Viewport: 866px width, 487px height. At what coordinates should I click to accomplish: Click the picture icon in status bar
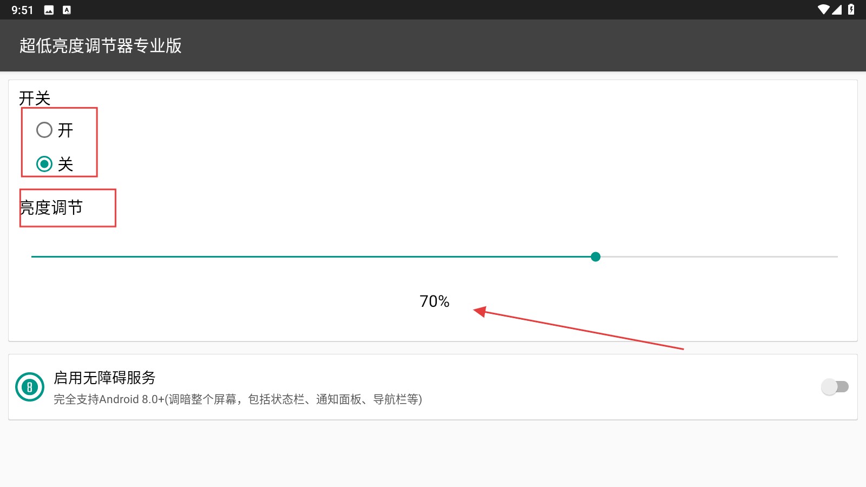click(x=49, y=10)
